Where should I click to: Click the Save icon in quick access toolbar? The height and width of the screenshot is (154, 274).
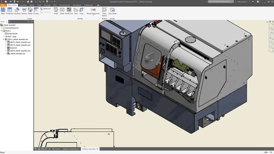[x=14, y=2]
